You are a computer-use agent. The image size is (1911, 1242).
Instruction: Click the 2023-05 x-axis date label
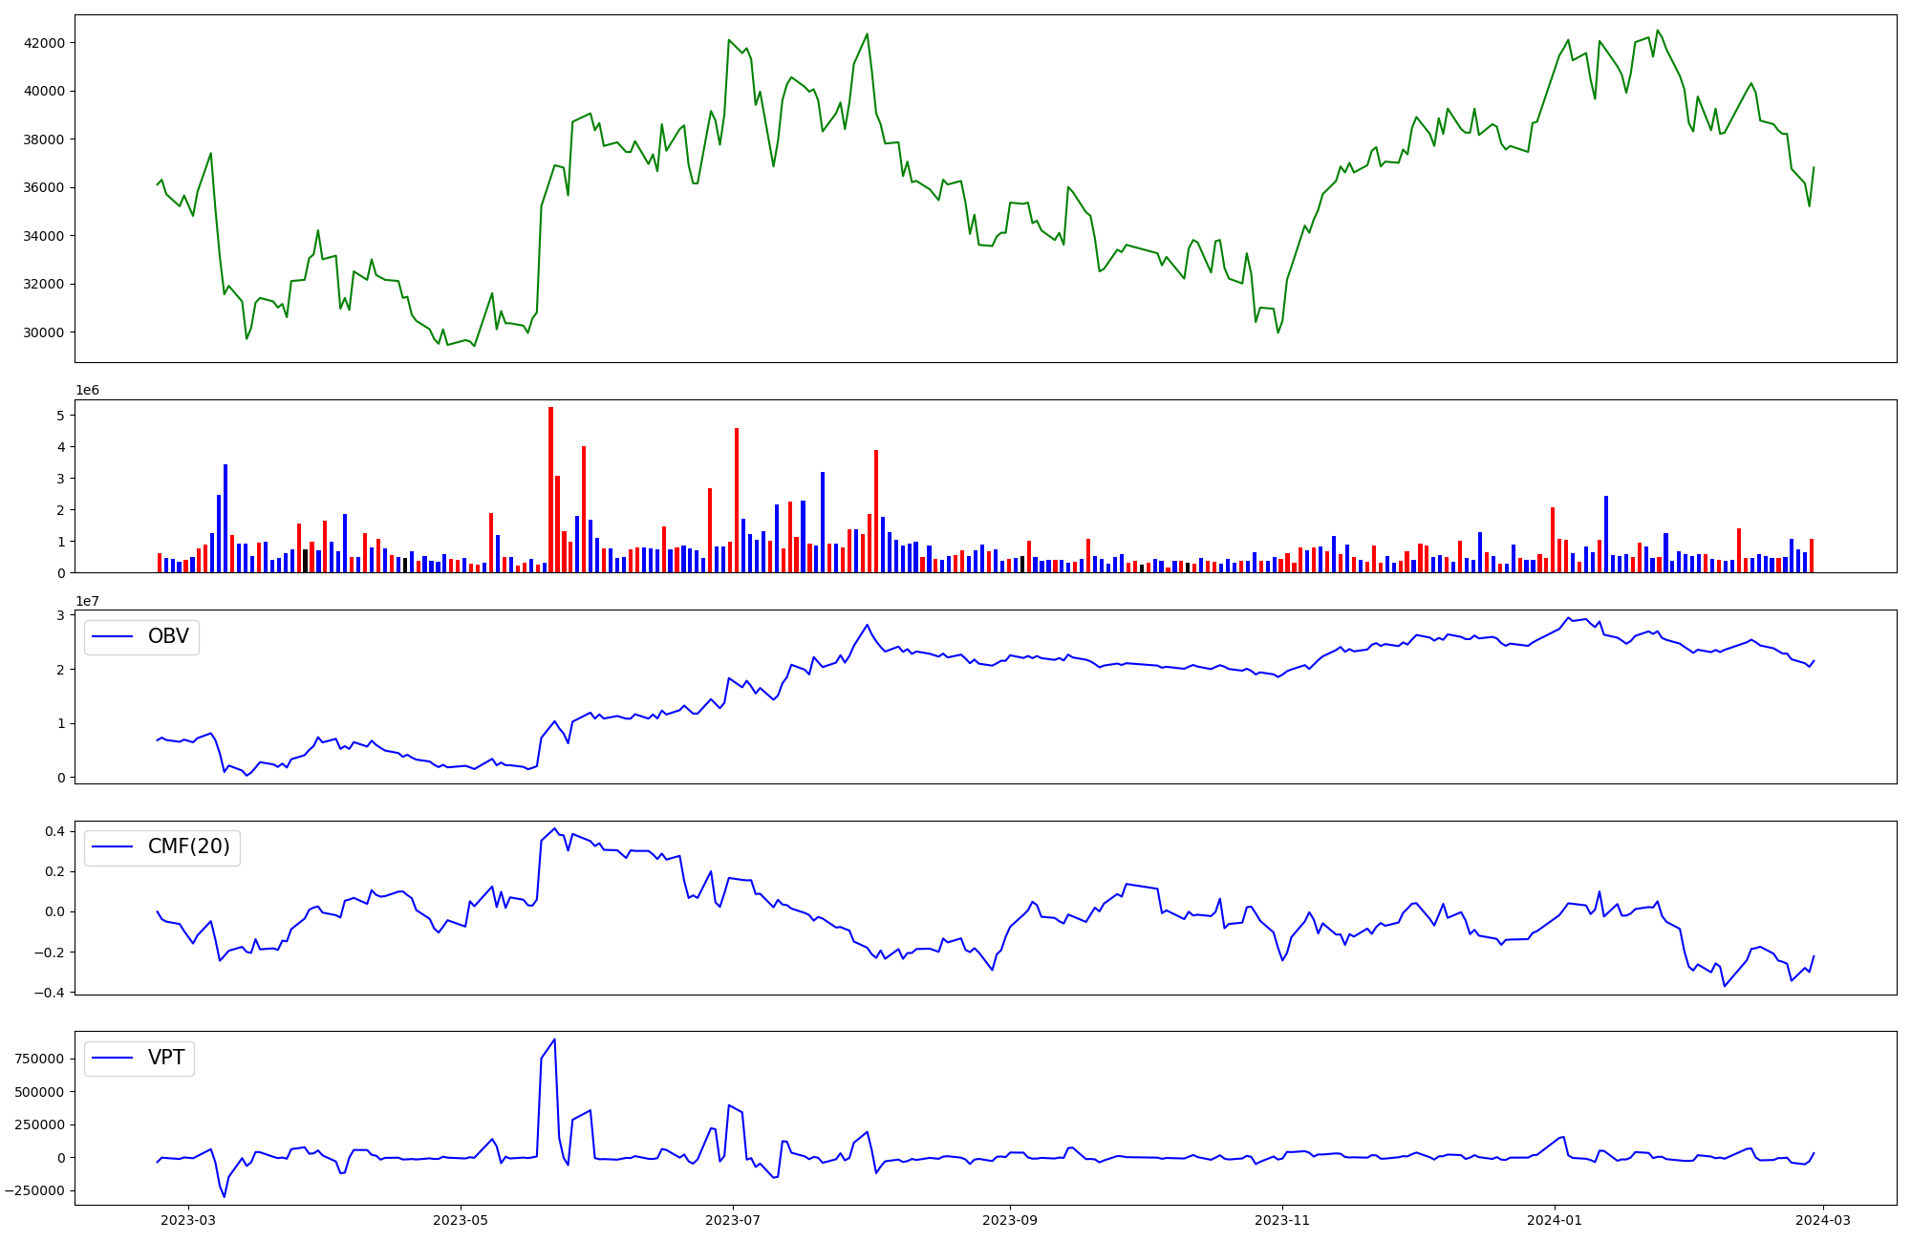pos(461,1220)
